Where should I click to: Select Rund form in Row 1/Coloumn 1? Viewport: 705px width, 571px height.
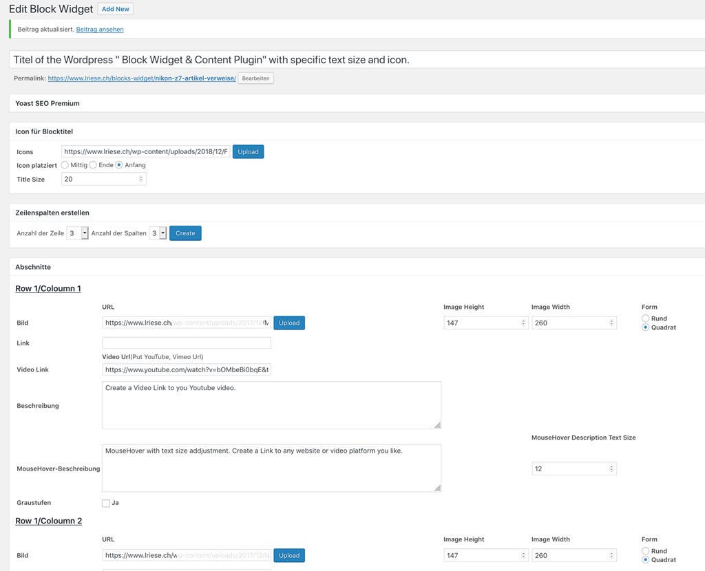(x=646, y=318)
